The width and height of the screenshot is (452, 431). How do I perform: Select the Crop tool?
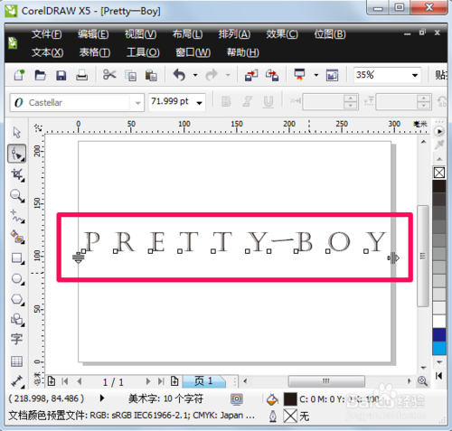tap(17, 174)
